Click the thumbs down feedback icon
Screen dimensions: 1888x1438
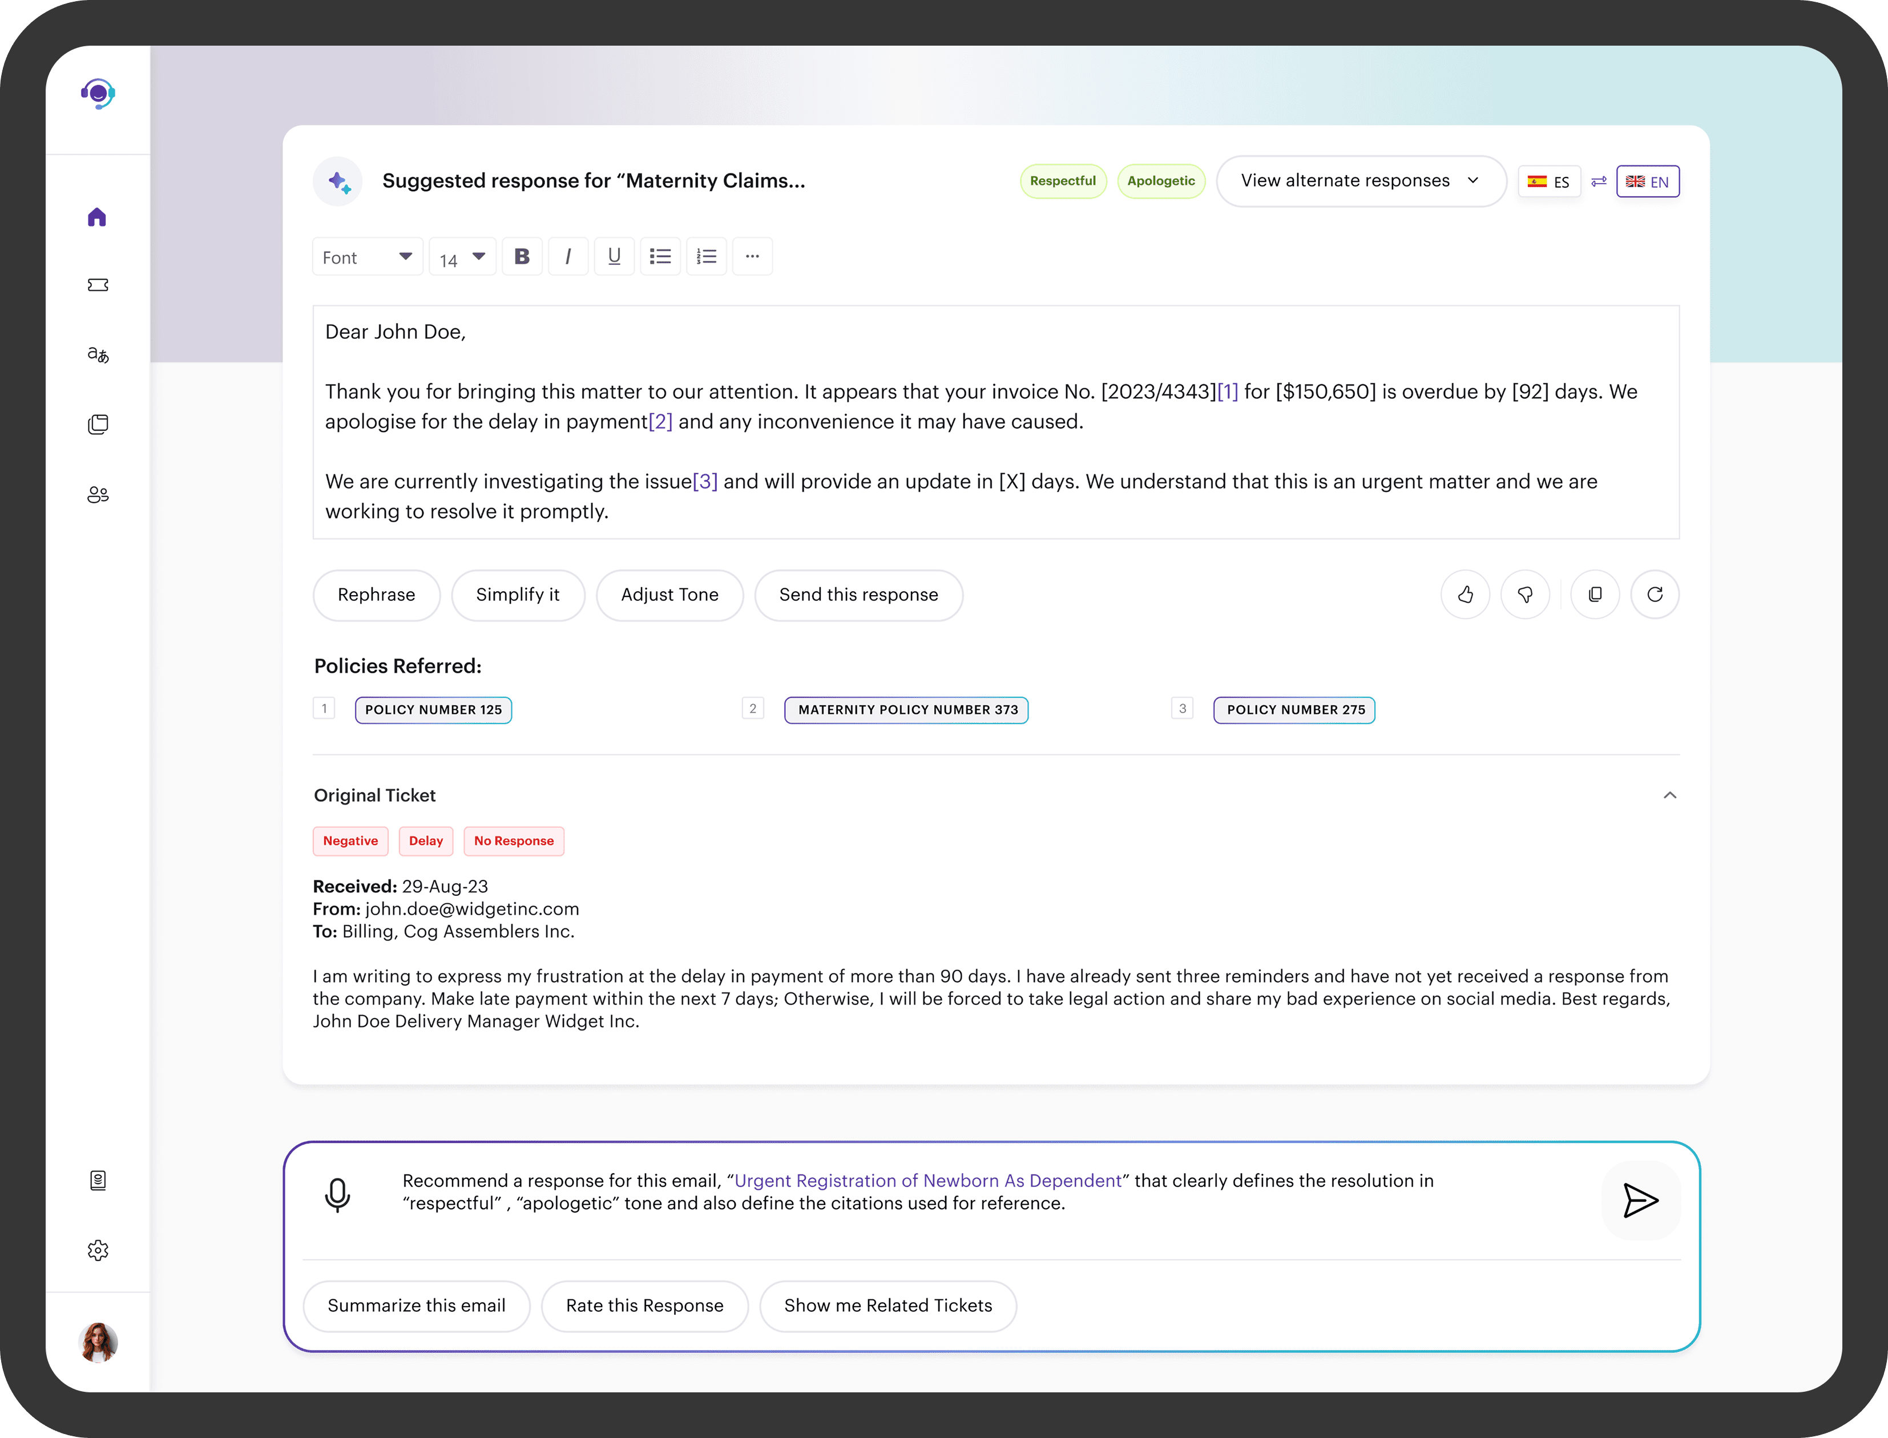click(1525, 594)
